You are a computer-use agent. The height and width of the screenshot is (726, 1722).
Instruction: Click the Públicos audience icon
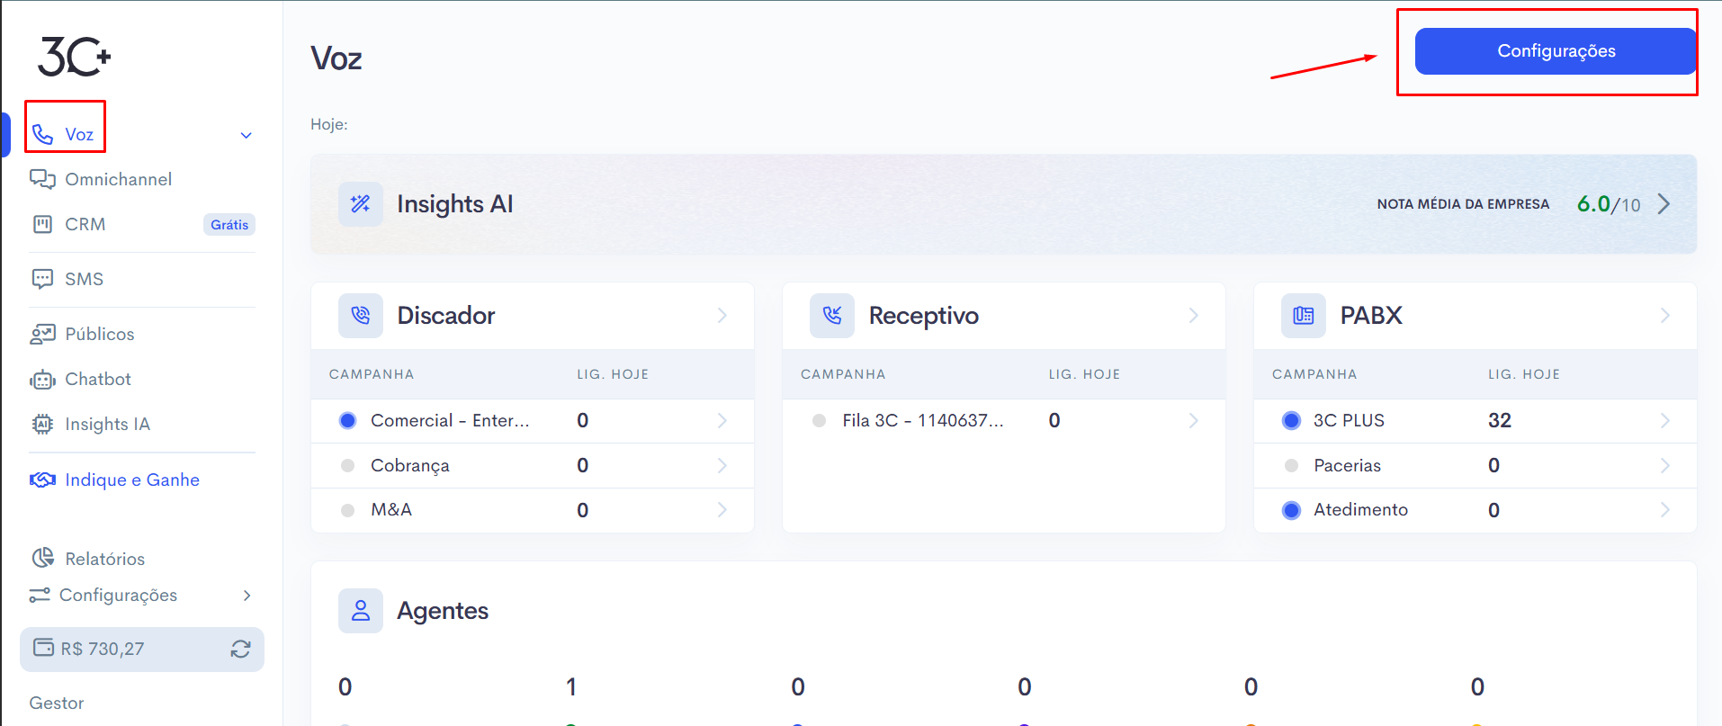tap(42, 334)
